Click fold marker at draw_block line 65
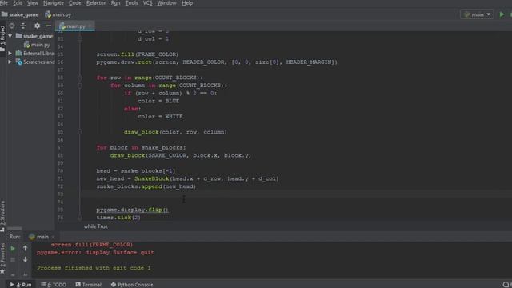This screenshot has width=512, height=288. 80,132
